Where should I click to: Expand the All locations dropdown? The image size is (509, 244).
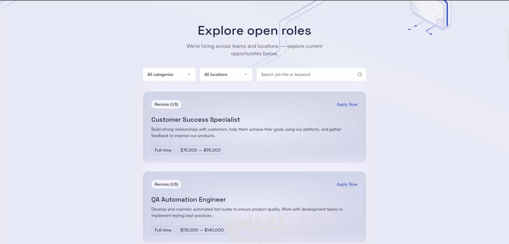(226, 74)
